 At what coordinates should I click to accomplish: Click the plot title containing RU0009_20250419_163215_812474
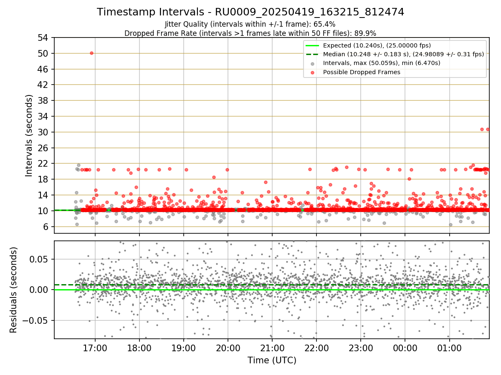pos(250,12)
